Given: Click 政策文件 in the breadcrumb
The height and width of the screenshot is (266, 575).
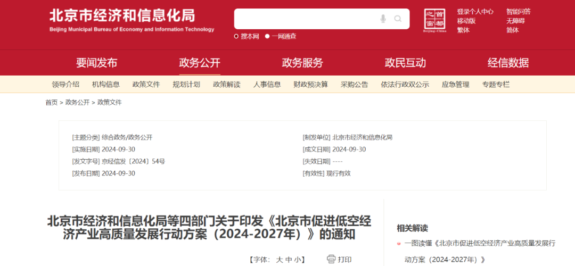Looking at the screenshot, I should click(109, 103).
